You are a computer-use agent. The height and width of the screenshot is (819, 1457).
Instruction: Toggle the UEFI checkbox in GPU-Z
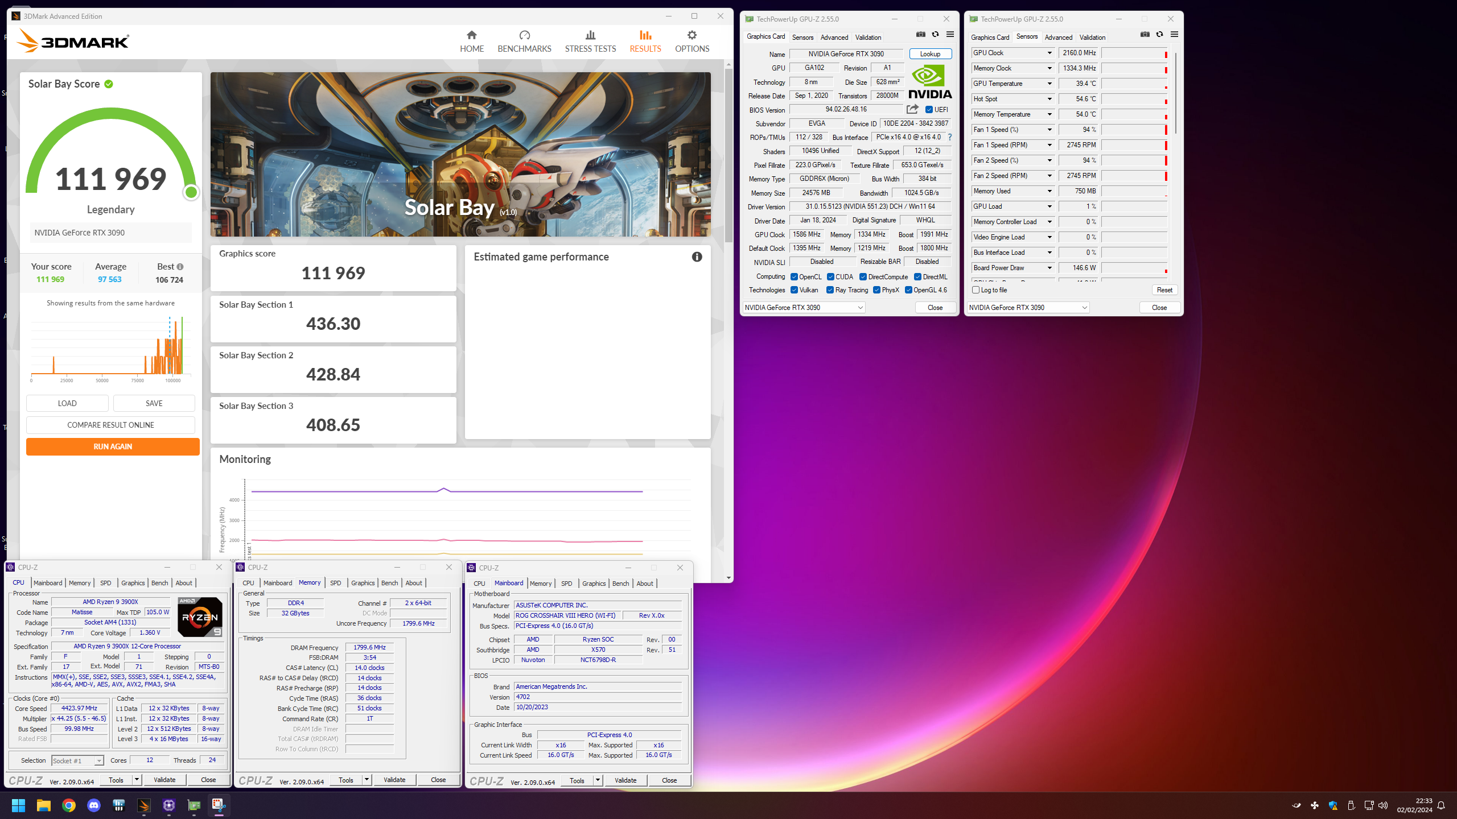pos(929,110)
